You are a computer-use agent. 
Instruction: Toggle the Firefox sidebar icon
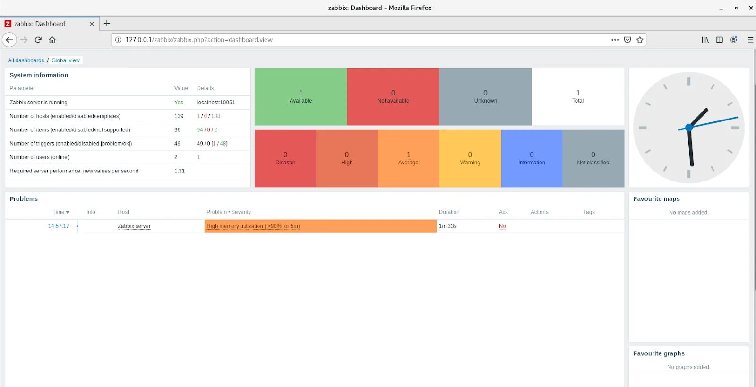pos(719,40)
